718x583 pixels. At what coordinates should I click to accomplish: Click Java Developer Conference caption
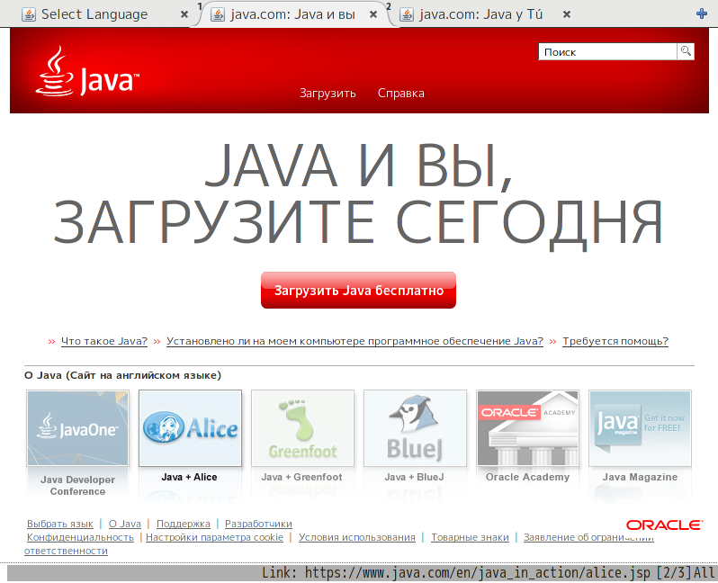(x=78, y=486)
